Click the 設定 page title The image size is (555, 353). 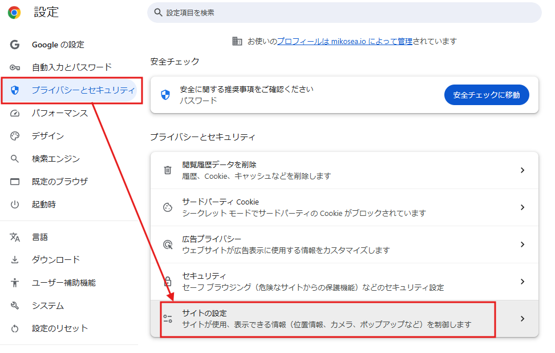pyautogui.click(x=46, y=13)
